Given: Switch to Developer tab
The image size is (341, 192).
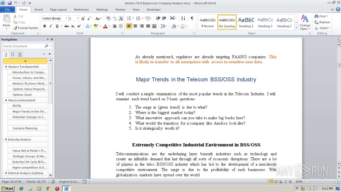Looking at the screenshot, I should (154, 10).
